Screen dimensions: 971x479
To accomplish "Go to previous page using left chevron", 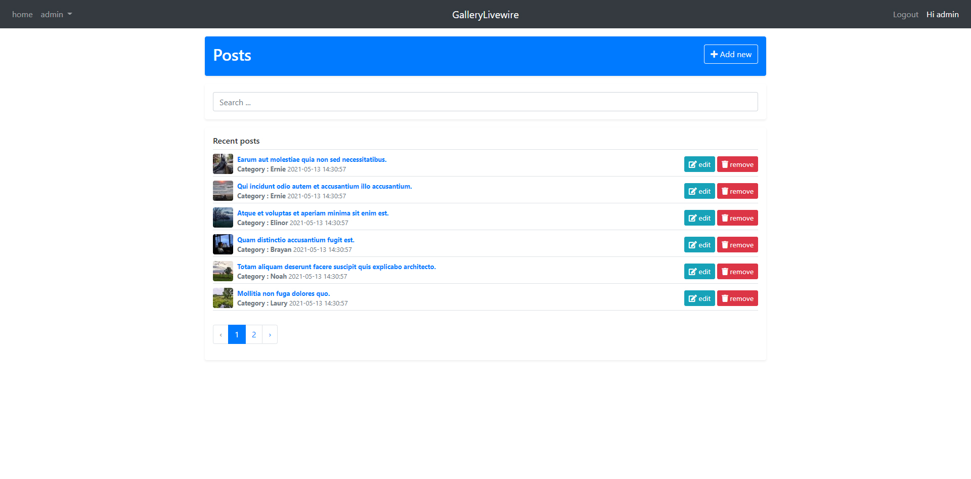I will click(220, 334).
